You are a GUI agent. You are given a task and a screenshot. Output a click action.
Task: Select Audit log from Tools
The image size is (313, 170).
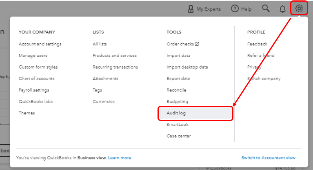pos(176,113)
